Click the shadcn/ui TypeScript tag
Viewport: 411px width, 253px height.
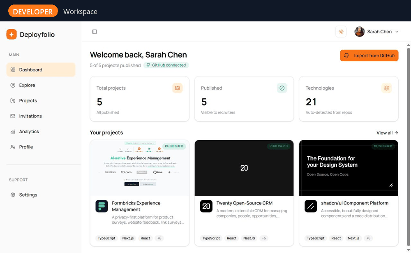coord(316,238)
